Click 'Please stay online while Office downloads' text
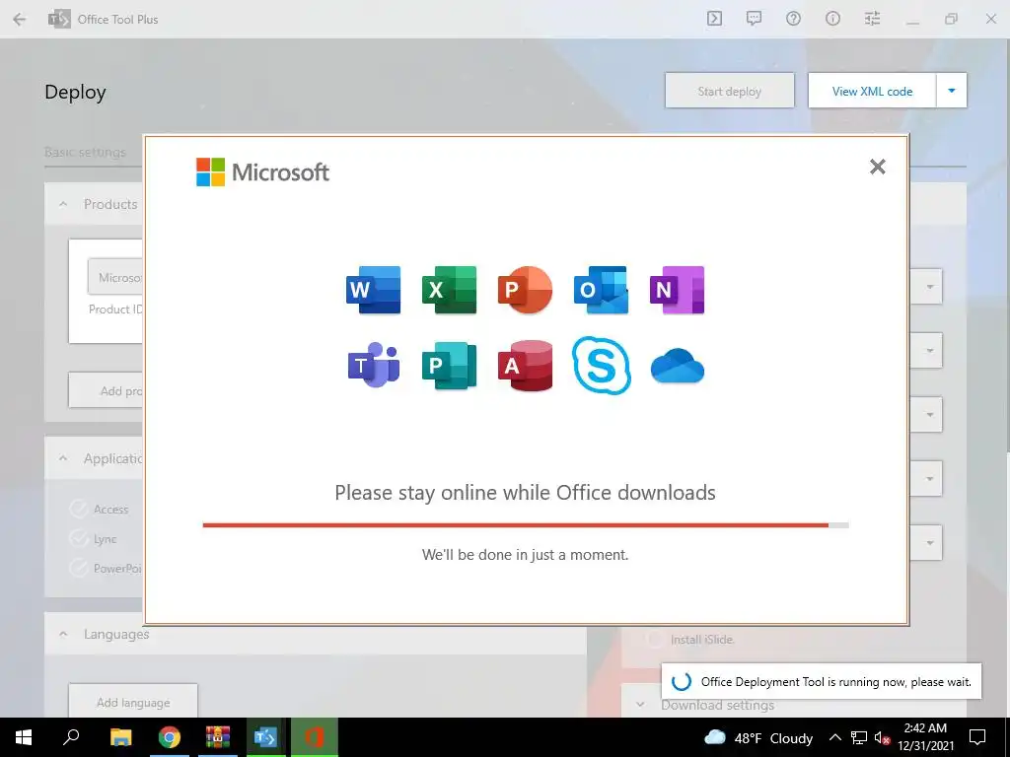The image size is (1010, 757). 525,493
